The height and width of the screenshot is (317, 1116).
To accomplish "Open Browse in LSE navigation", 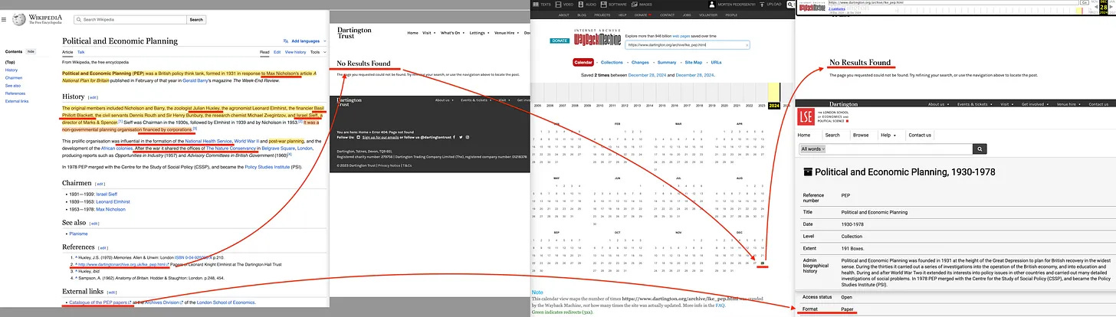I will pos(861,135).
